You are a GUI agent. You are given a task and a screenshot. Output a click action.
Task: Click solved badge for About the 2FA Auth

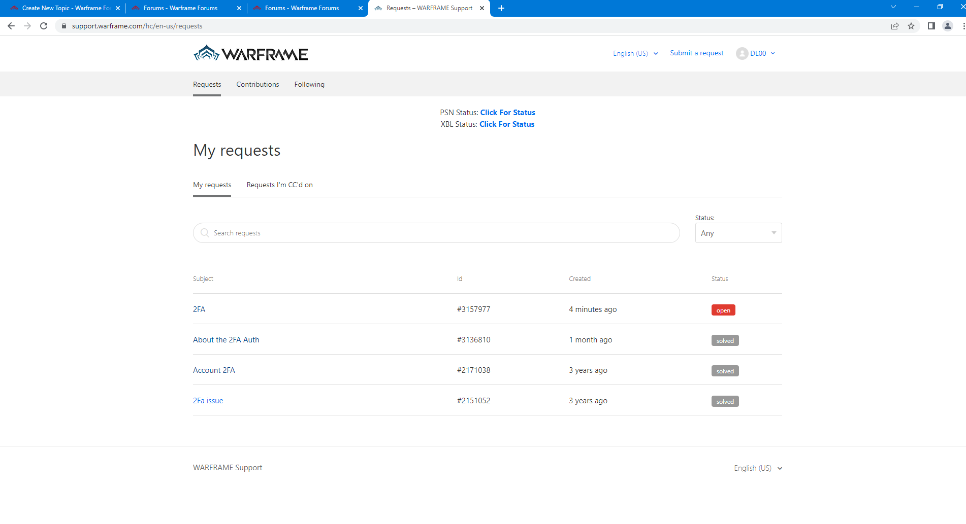tap(725, 340)
